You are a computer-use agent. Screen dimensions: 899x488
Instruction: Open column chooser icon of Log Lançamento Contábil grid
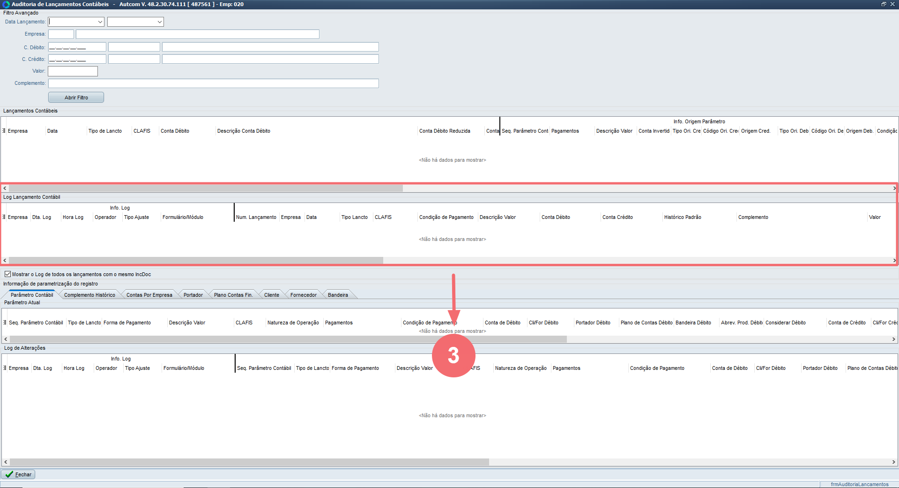coord(4,217)
